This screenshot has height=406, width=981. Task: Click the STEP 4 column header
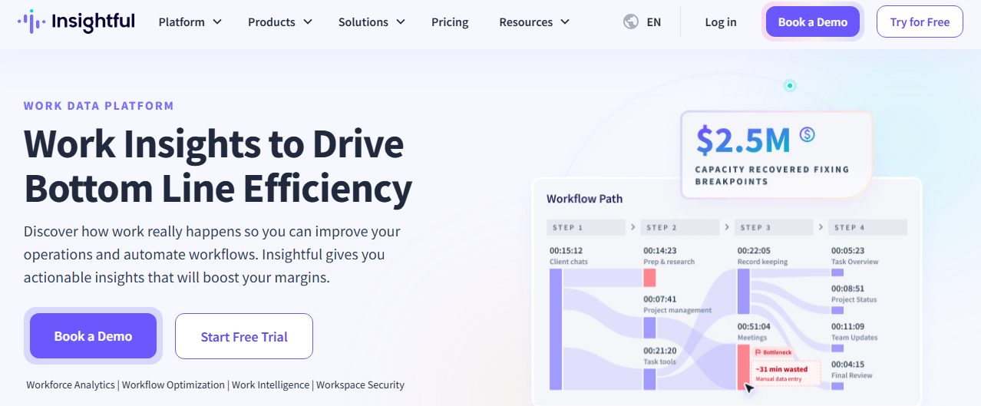coord(867,227)
